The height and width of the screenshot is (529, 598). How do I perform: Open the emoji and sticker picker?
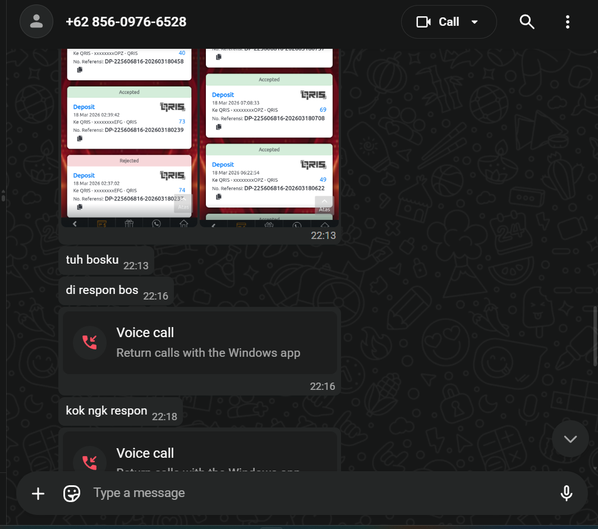[x=71, y=493]
